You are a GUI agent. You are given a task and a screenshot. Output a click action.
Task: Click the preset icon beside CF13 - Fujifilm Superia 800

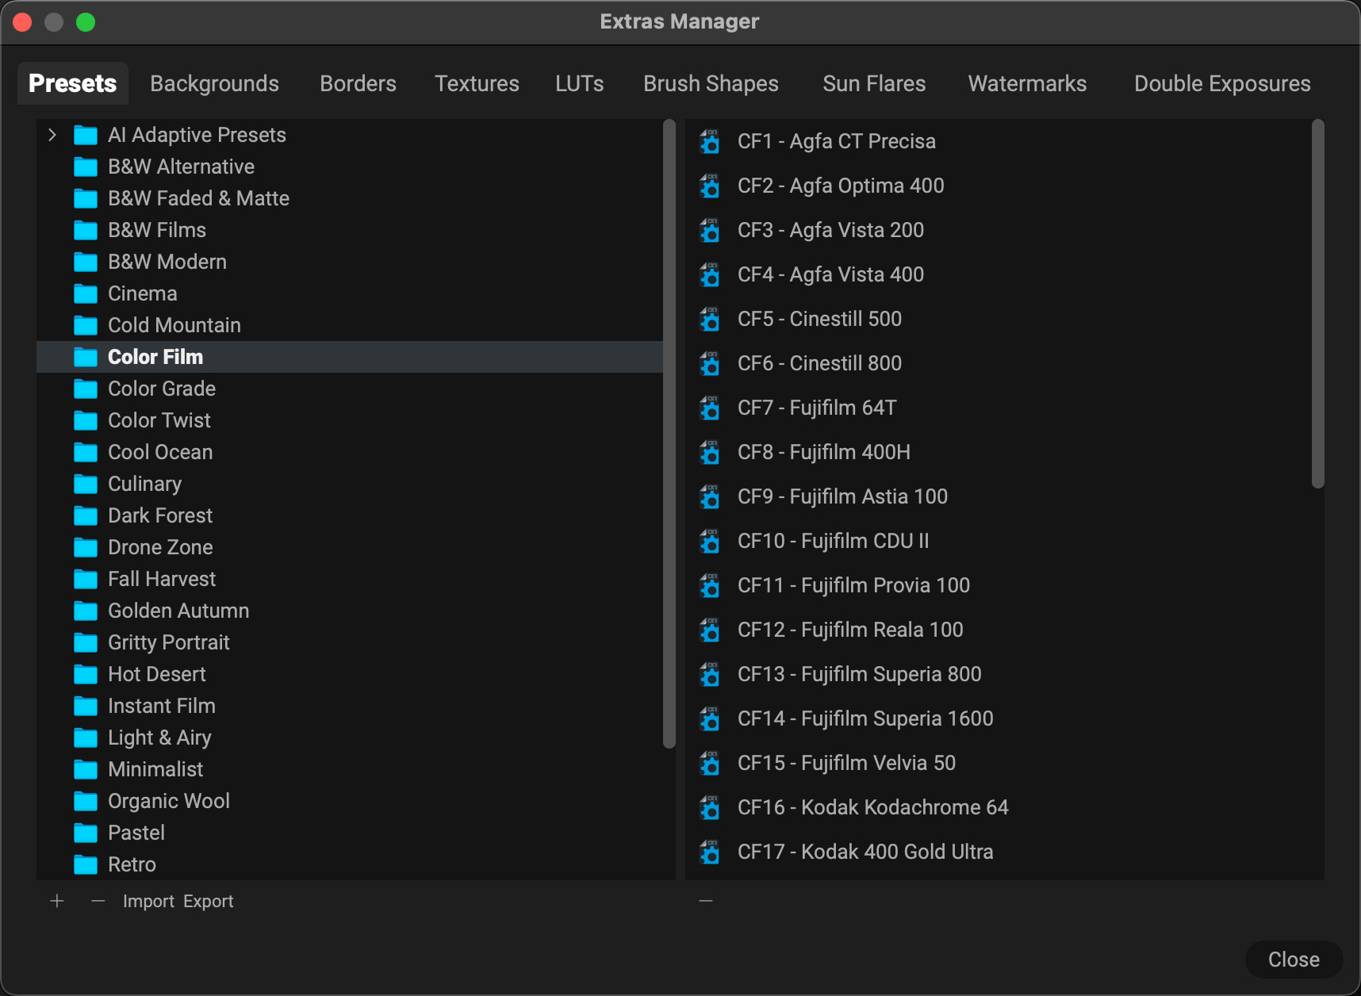coord(710,674)
